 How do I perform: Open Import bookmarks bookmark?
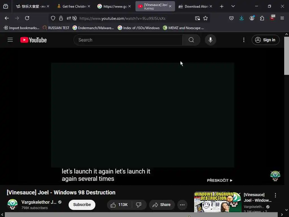coord(21,28)
